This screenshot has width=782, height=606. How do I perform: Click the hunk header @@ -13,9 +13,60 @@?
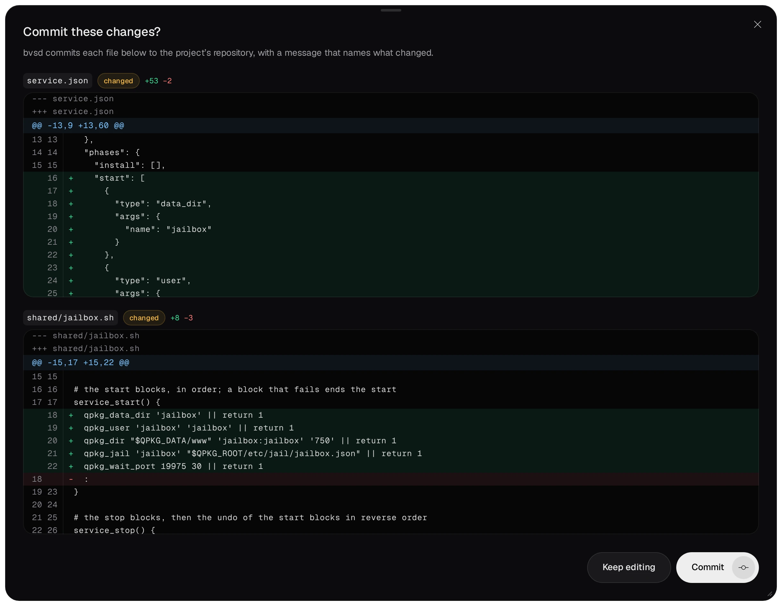(x=391, y=126)
